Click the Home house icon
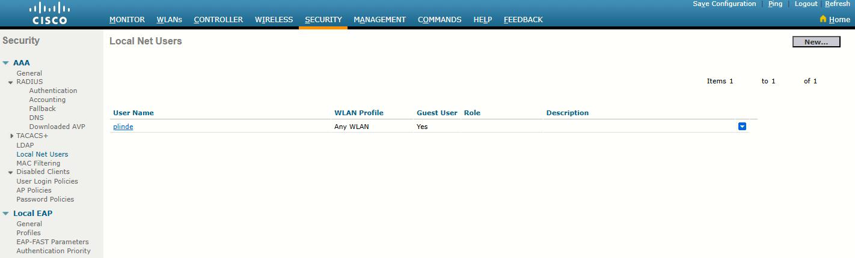The image size is (855, 258). point(823,19)
